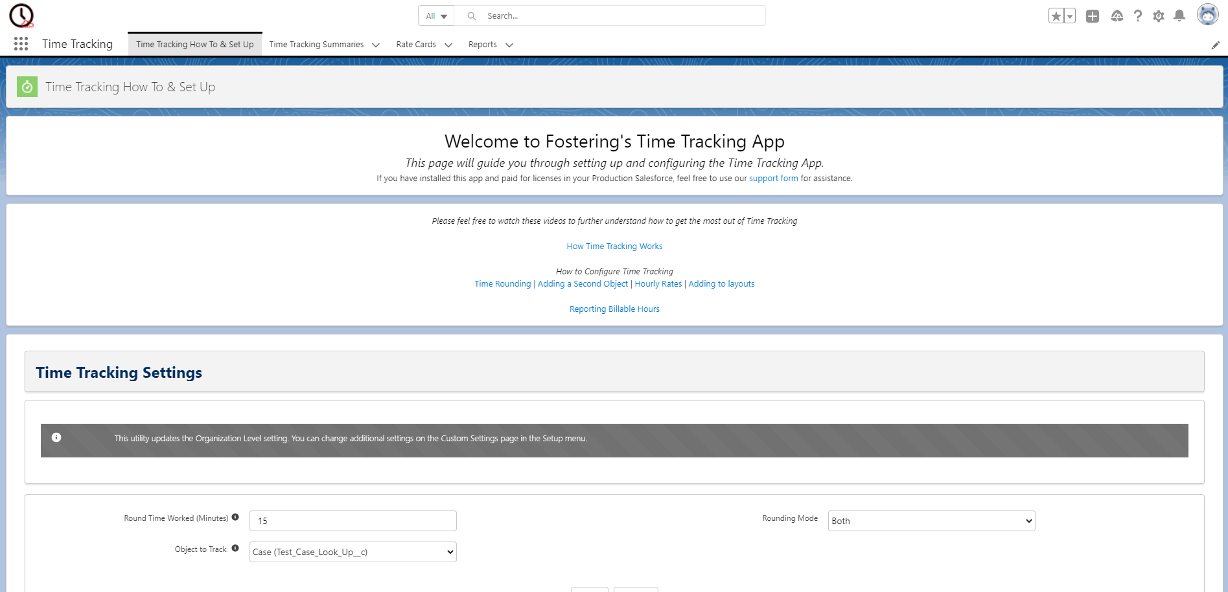Open the App Launcher waffle icon
This screenshot has width=1228, height=592.
21,43
